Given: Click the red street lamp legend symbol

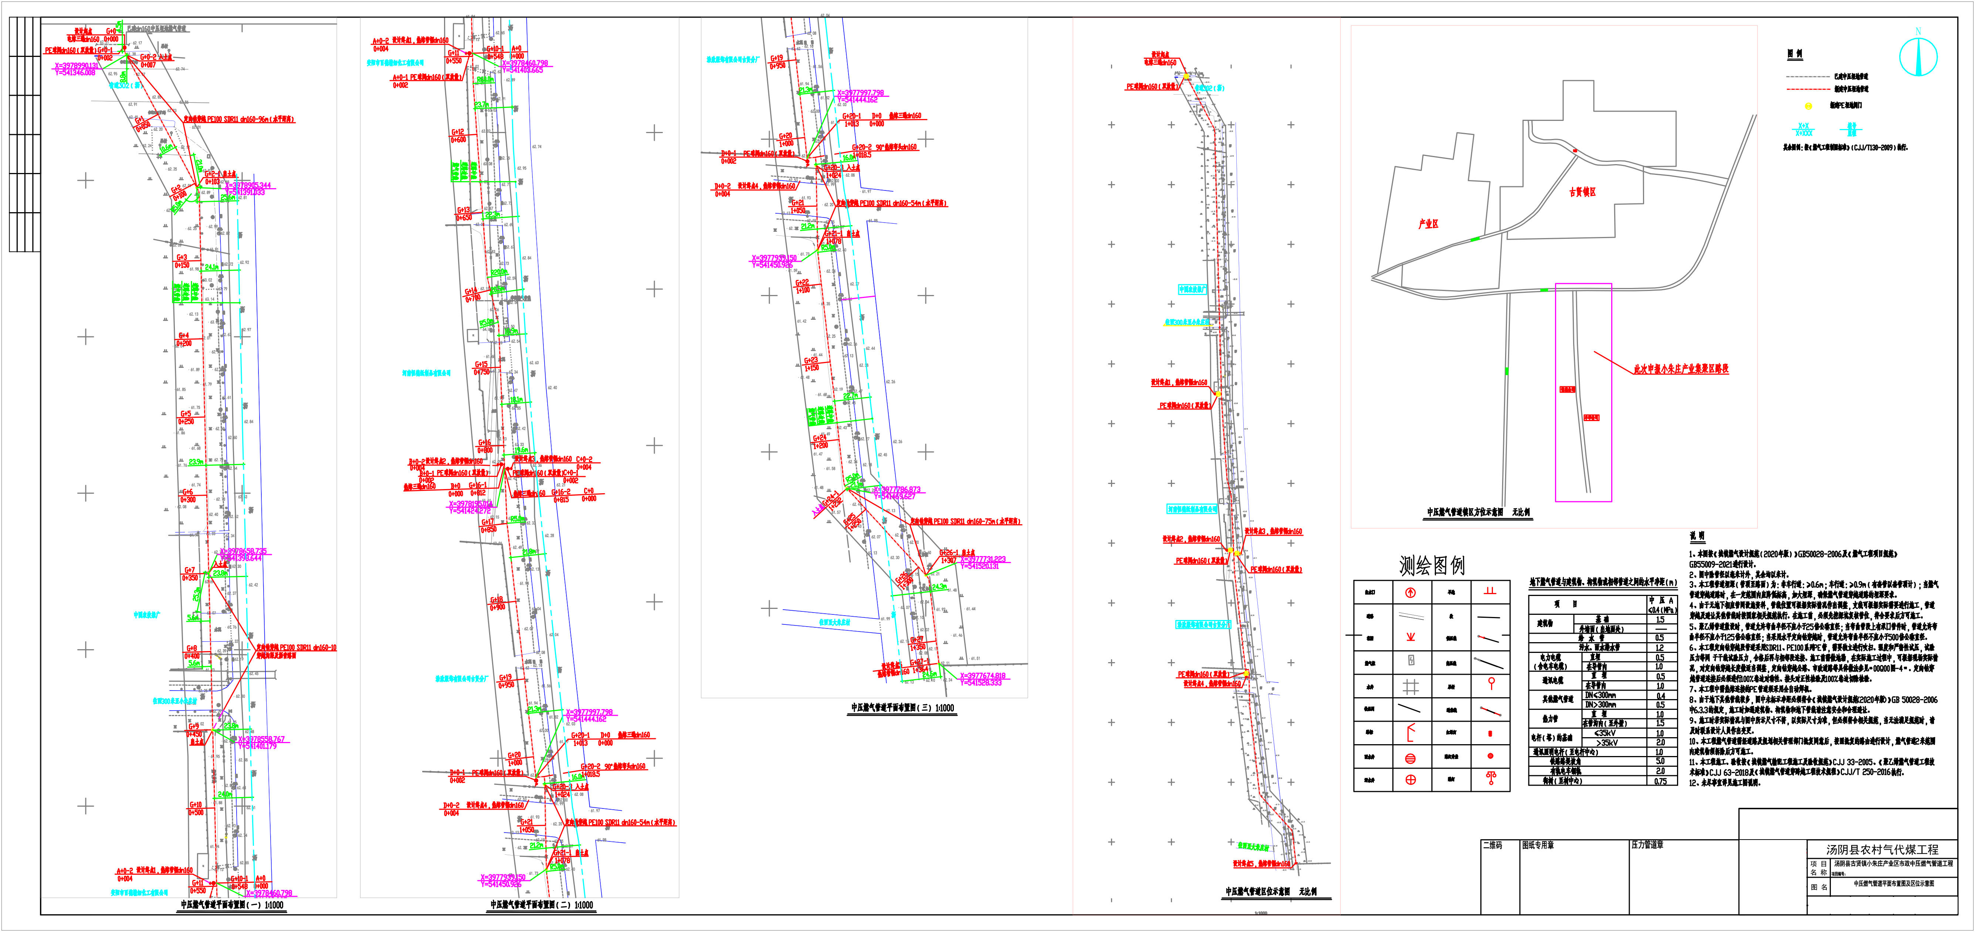Looking at the screenshot, I should click(1491, 777).
